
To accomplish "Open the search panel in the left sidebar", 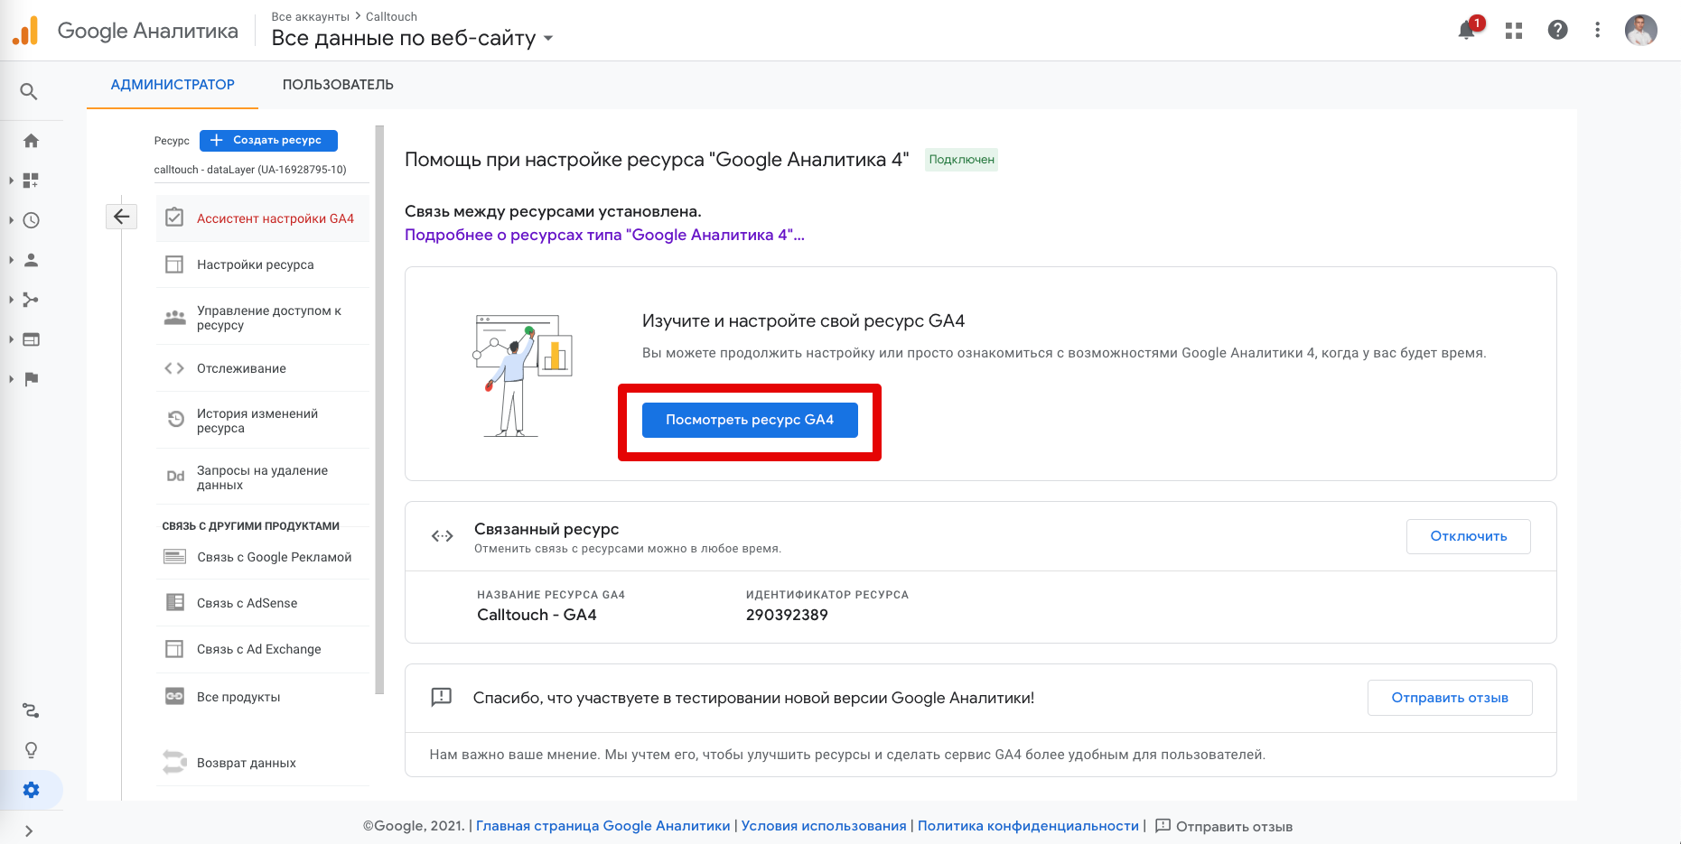I will (30, 91).
